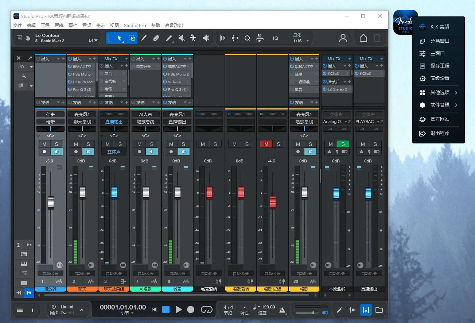Open the Mix console view button

tap(366, 310)
